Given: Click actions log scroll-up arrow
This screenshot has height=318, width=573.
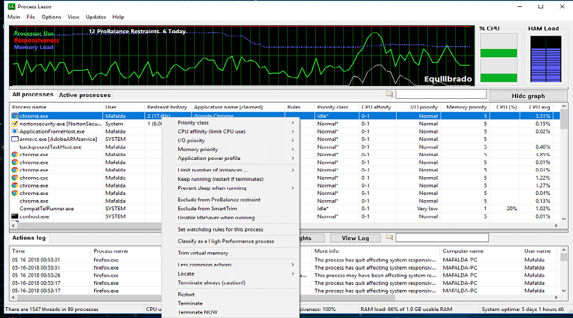Looking at the screenshot, I should [564, 250].
